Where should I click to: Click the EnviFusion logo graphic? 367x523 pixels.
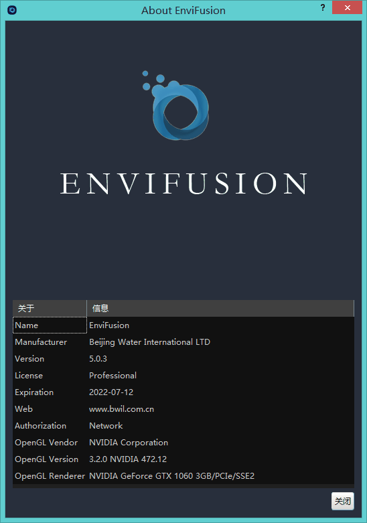point(176,105)
